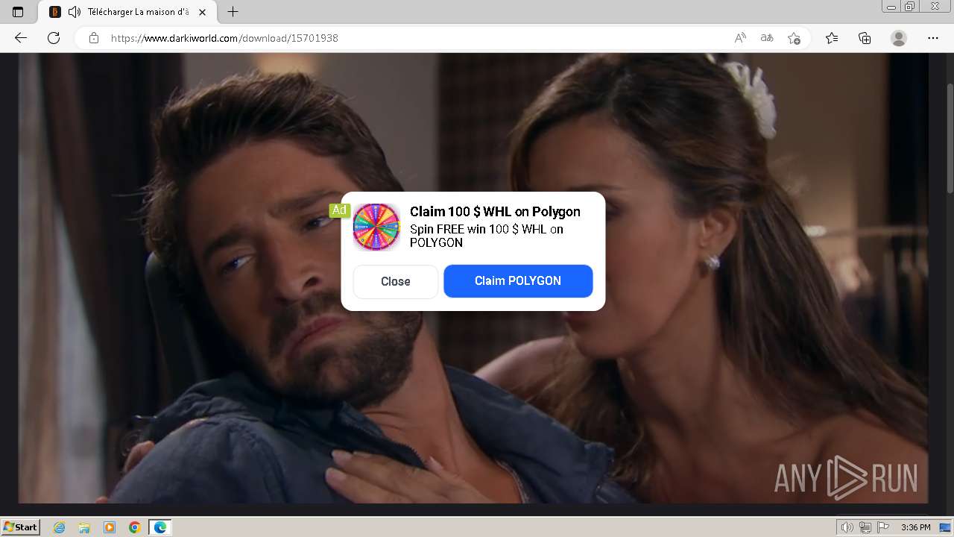Open the media player taskbar icon
Image resolution: width=954 pixels, height=537 pixels.
[x=110, y=527]
